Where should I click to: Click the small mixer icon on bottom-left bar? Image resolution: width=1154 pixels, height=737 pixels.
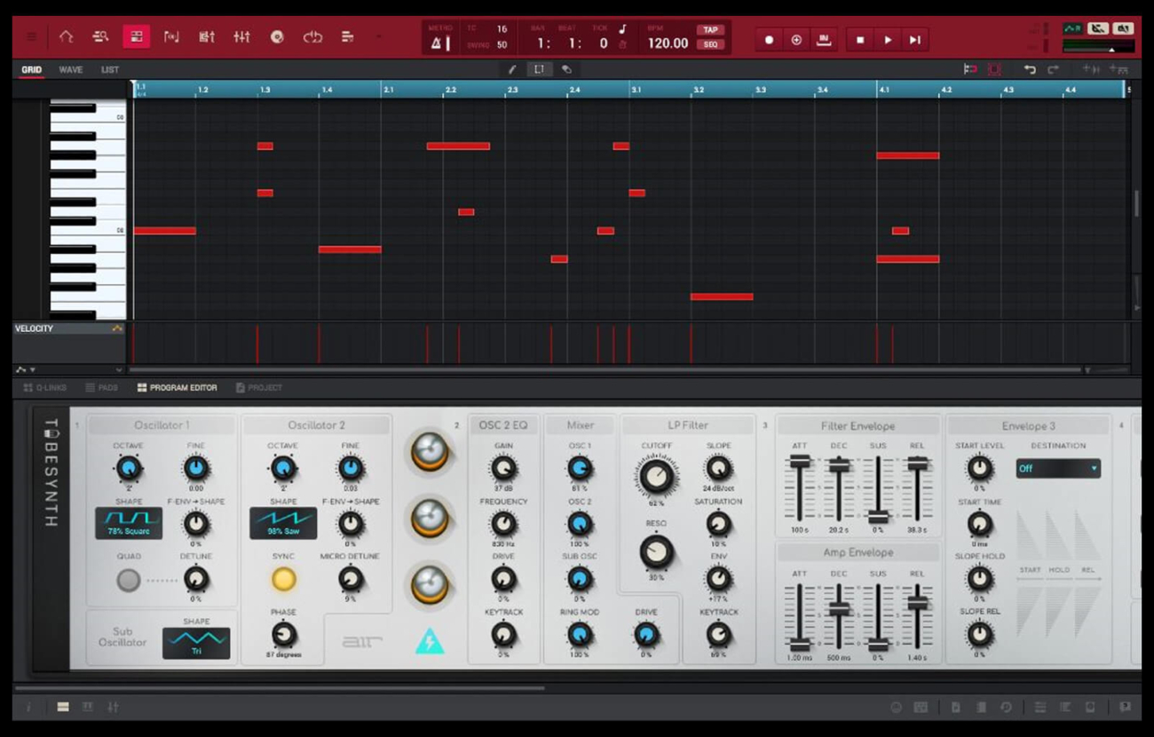[x=113, y=707]
